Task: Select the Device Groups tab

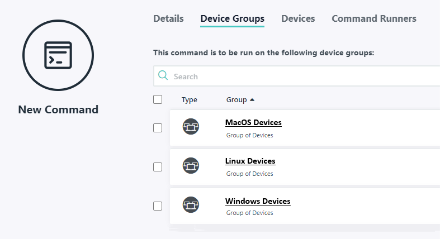Action: pyautogui.click(x=233, y=18)
